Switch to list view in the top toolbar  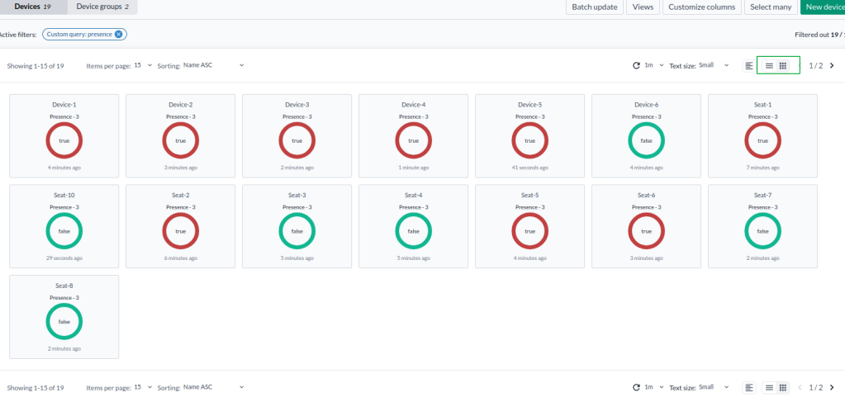click(x=769, y=65)
